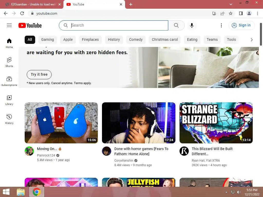The image size is (263, 197).
Task: Open Done with horror games video title
Action: [x=141, y=151]
